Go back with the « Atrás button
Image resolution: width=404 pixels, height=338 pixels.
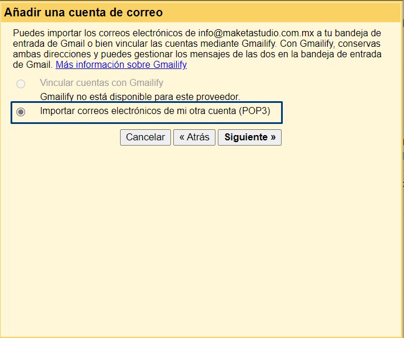(194, 137)
